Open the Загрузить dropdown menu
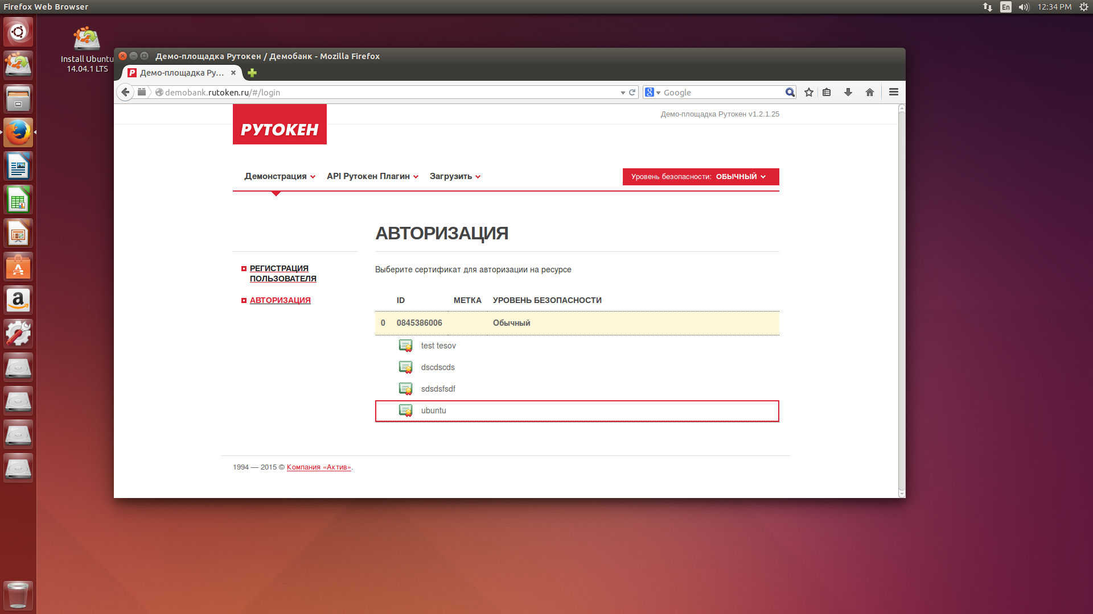The height and width of the screenshot is (614, 1093). click(455, 176)
